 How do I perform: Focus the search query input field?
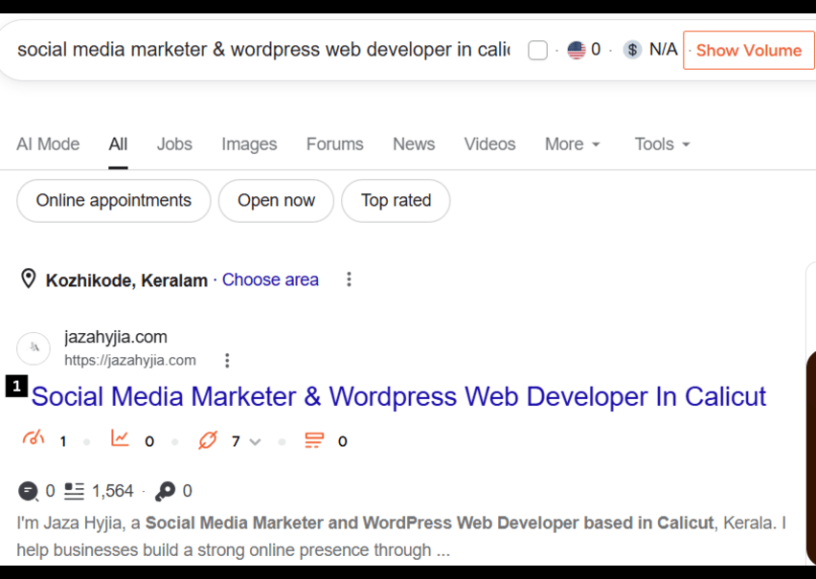click(263, 50)
